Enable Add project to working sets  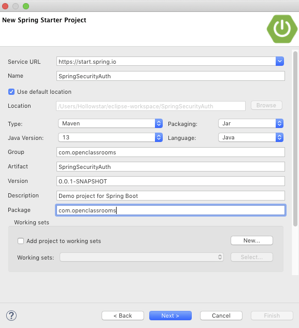point(21,241)
